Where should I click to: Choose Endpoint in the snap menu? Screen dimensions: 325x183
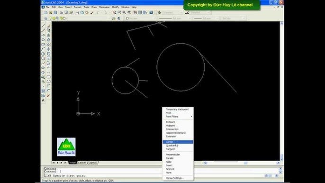178,122
